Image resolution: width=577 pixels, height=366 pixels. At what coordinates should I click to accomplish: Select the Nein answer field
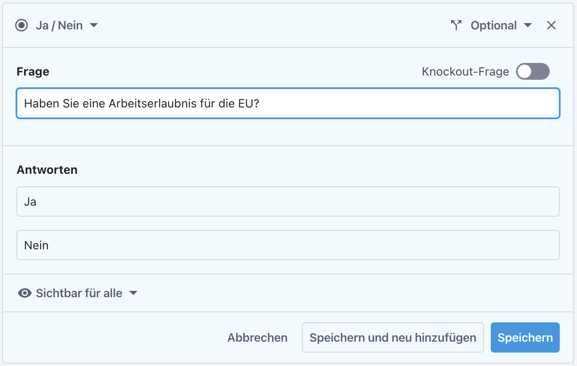coord(288,245)
